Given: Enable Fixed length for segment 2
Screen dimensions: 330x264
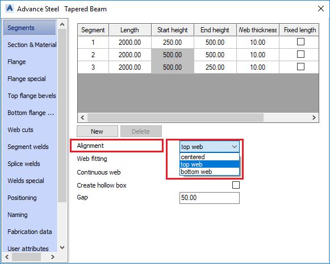Looking at the screenshot, I should (x=300, y=54).
